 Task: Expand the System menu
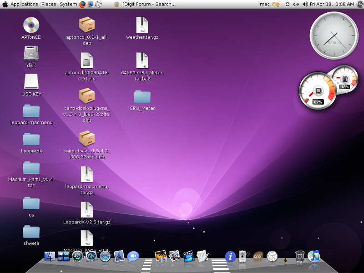pos(68,4)
